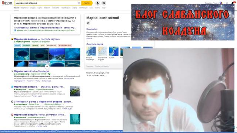This screenshot has height=133, width=237.
Task: Click the green submarine thumbnail of the wikiway result
Action: coord(75,91)
